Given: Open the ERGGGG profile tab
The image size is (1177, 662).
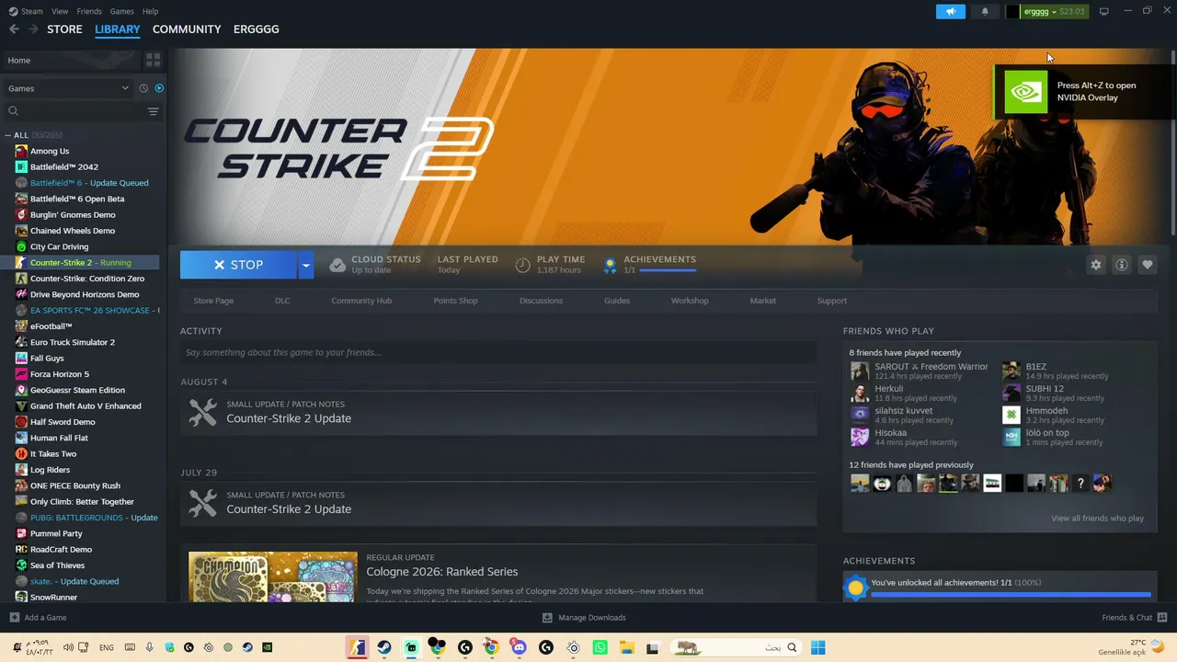Looking at the screenshot, I should [256, 29].
